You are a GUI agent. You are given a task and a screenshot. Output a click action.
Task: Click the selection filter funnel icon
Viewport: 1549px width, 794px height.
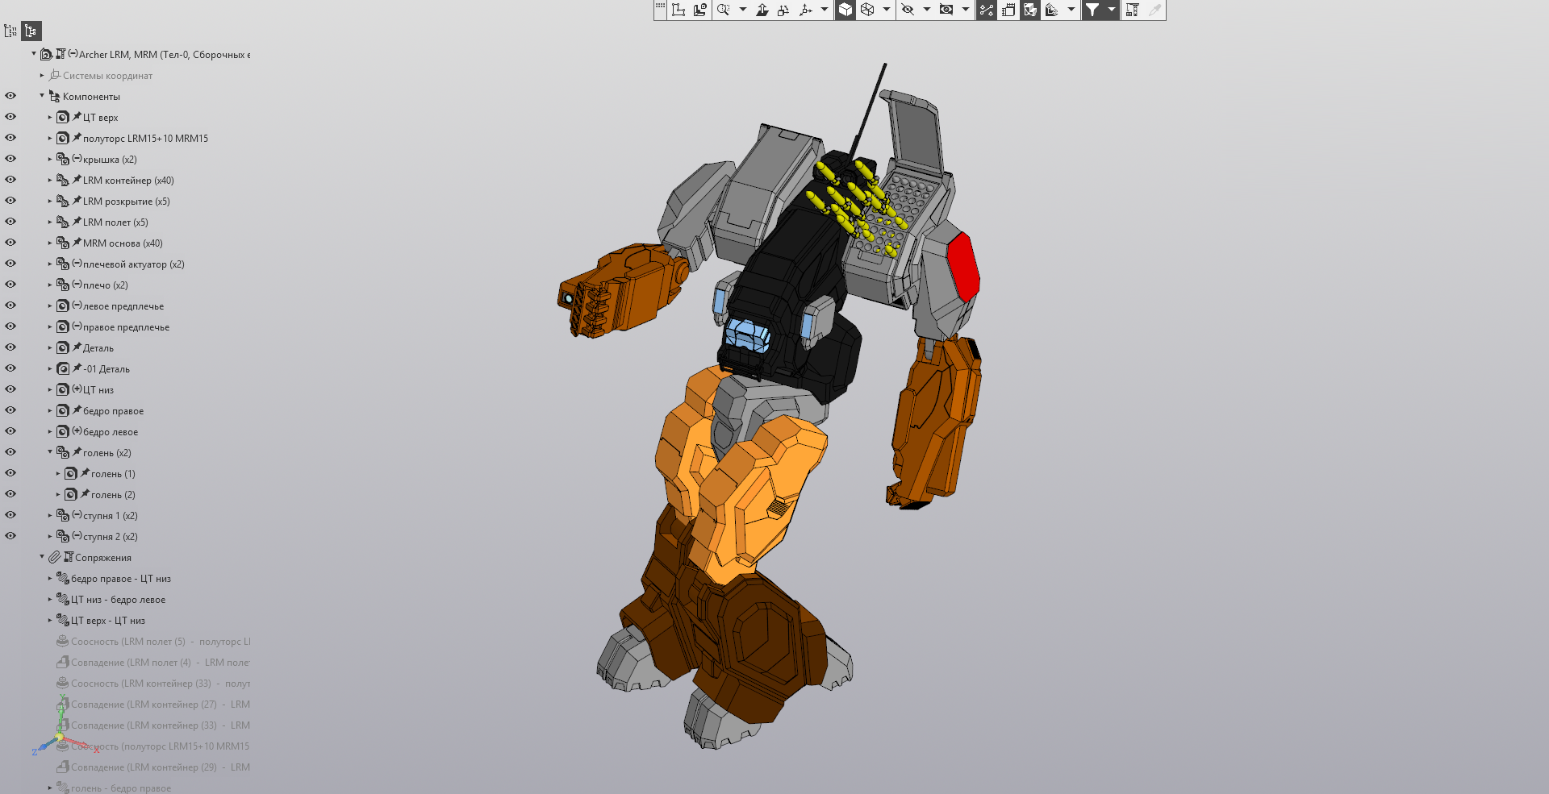click(x=1092, y=10)
